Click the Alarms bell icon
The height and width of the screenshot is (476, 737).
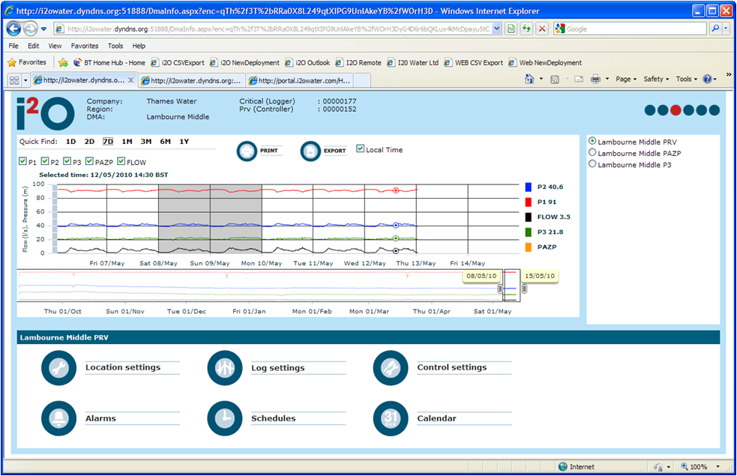tap(57, 418)
